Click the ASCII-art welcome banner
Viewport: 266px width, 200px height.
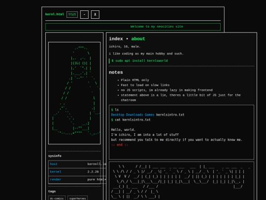click(x=181, y=181)
